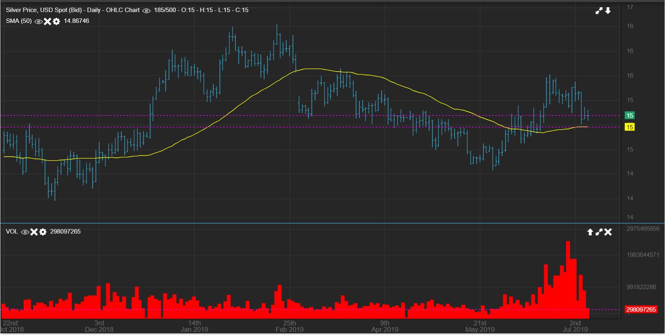Delete the VOL indicator with its X icon

tap(34, 232)
